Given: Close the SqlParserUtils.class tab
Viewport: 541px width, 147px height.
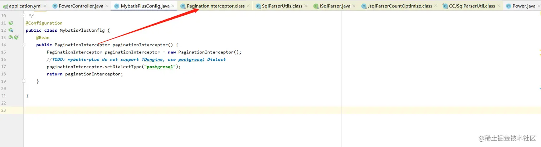Looking at the screenshot, I should (x=306, y=6).
